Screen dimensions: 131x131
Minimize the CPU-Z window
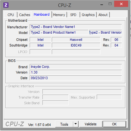(102, 5)
